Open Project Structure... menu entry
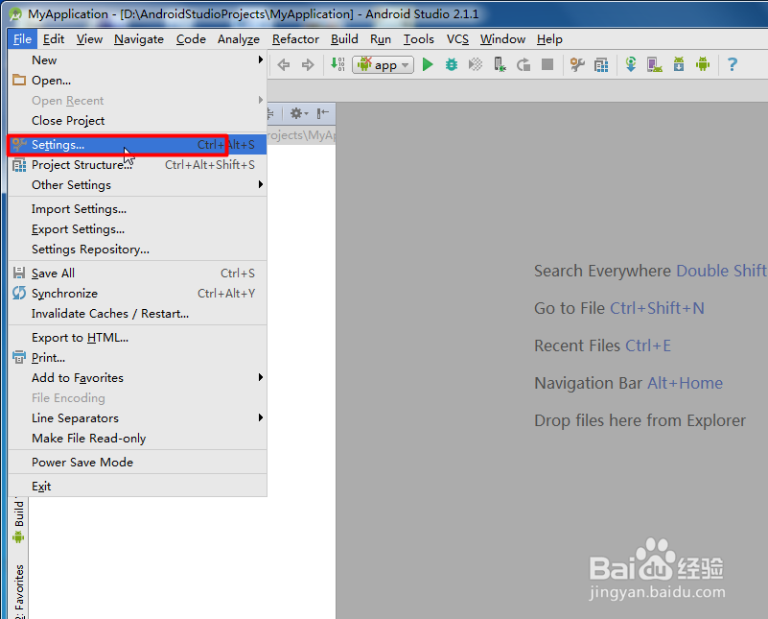This screenshot has width=768, height=619. [137, 165]
